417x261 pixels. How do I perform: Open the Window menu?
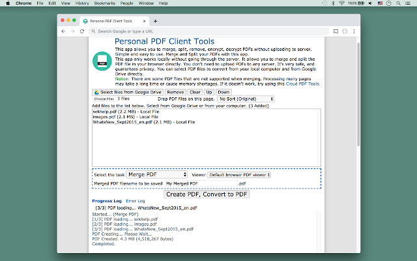point(146,3)
